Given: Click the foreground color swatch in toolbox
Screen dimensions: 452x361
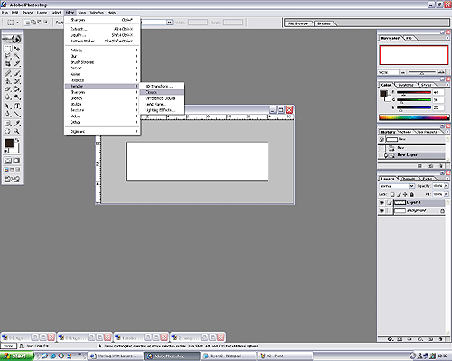Looking at the screenshot, I should click(9, 143).
